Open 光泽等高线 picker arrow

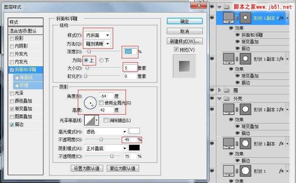pos(97,120)
